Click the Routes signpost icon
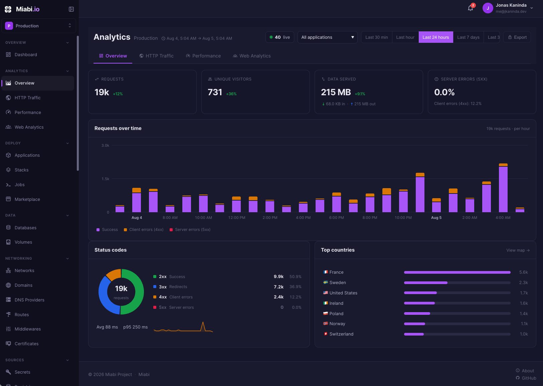This screenshot has height=386, width=543. [x=8, y=315]
